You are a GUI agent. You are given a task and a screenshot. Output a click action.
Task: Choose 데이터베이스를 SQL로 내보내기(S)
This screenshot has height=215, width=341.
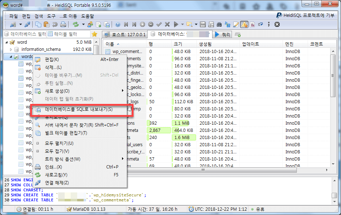coord(80,109)
